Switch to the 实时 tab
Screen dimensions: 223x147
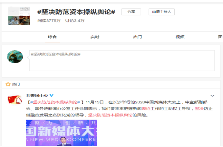tap(95, 37)
